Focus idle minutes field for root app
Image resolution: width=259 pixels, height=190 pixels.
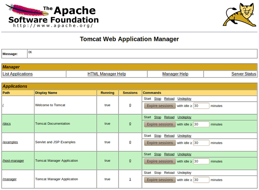(201, 106)
